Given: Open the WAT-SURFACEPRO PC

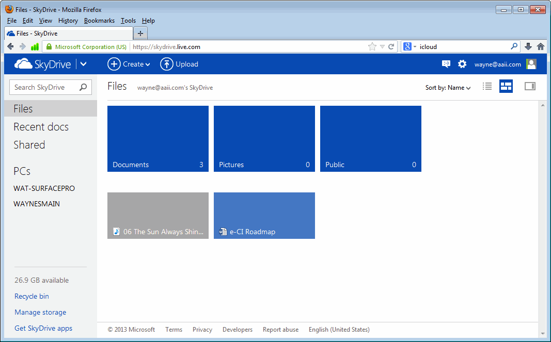Looking at the screenshot, I should (44, 188).
